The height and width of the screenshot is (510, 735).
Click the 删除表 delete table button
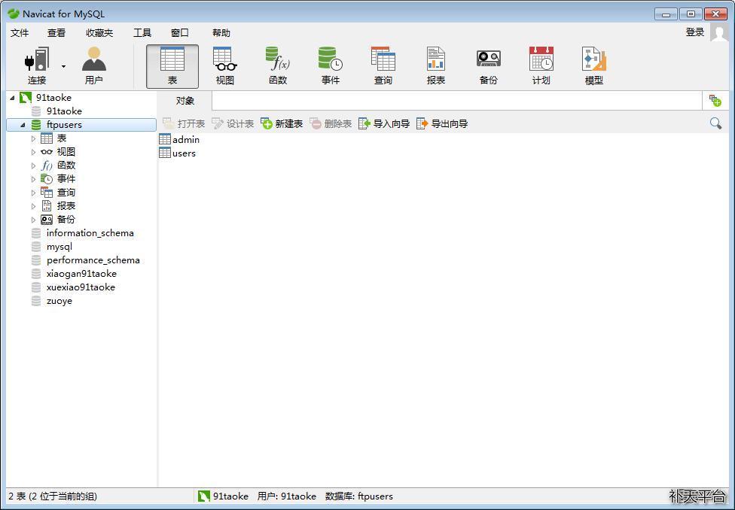click(x=331, y=123)
